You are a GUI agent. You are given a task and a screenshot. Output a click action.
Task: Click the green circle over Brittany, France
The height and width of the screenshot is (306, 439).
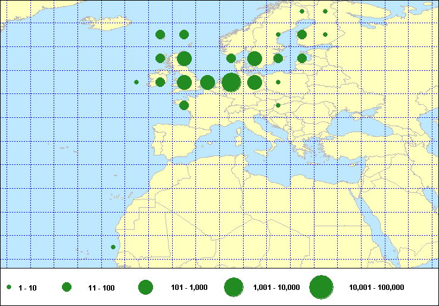coord(184,105)
